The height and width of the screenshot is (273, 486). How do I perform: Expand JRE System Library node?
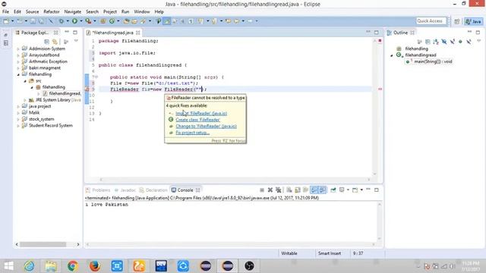click(x=25, y=100)
